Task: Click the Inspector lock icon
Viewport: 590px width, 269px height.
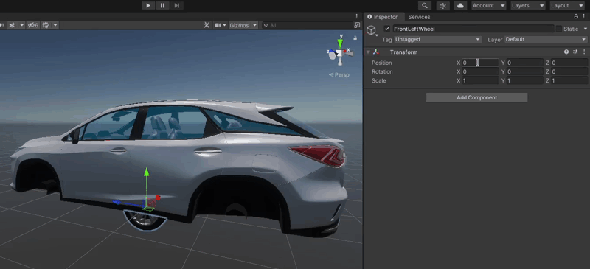Action: click(576, 16)
